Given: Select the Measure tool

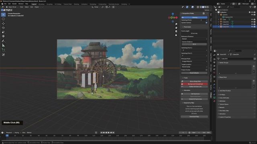Looking at the screenshot, I should click(x=3, y=45).
